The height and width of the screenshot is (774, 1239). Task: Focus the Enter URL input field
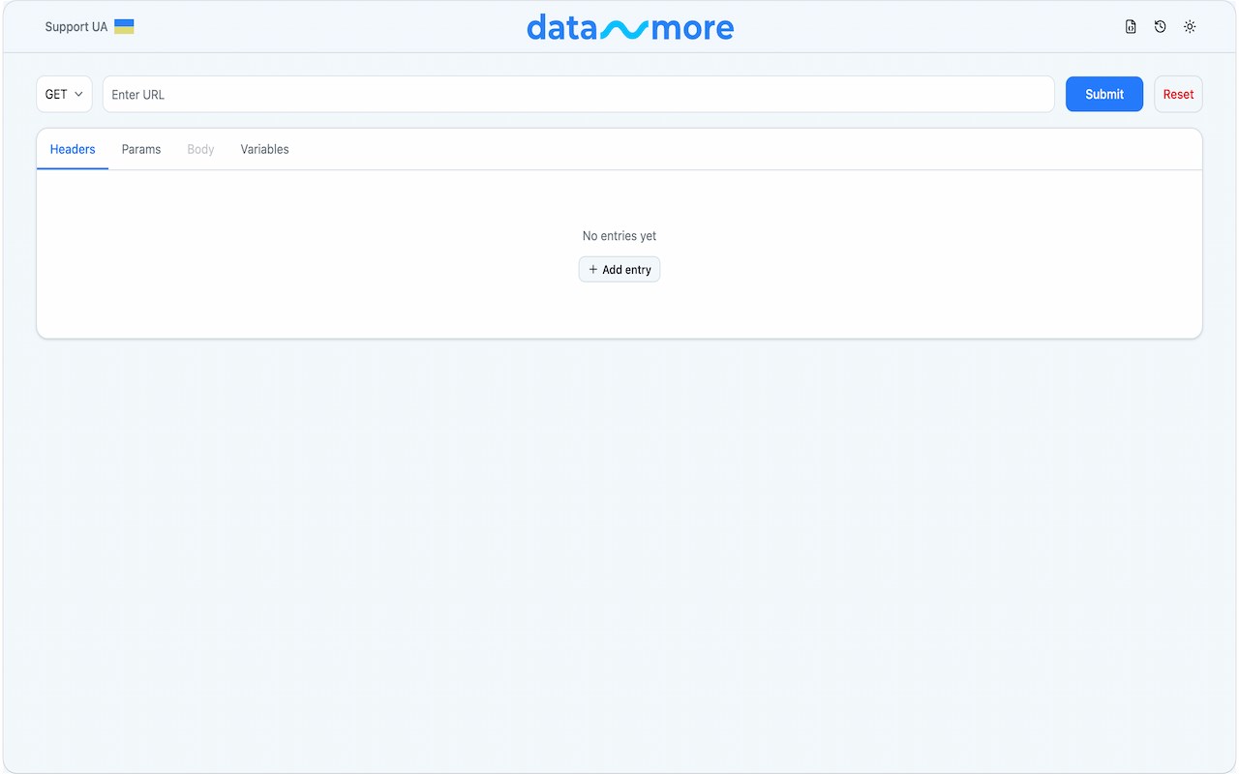pos(579,94)
